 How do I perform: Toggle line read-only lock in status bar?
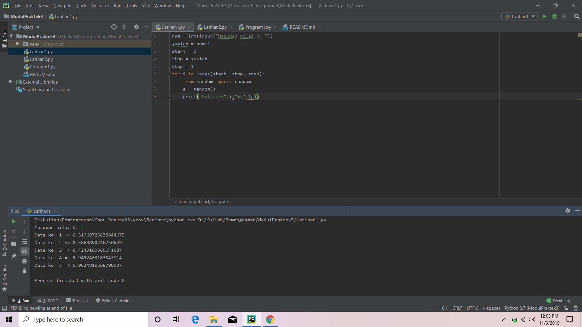point(566,308)
